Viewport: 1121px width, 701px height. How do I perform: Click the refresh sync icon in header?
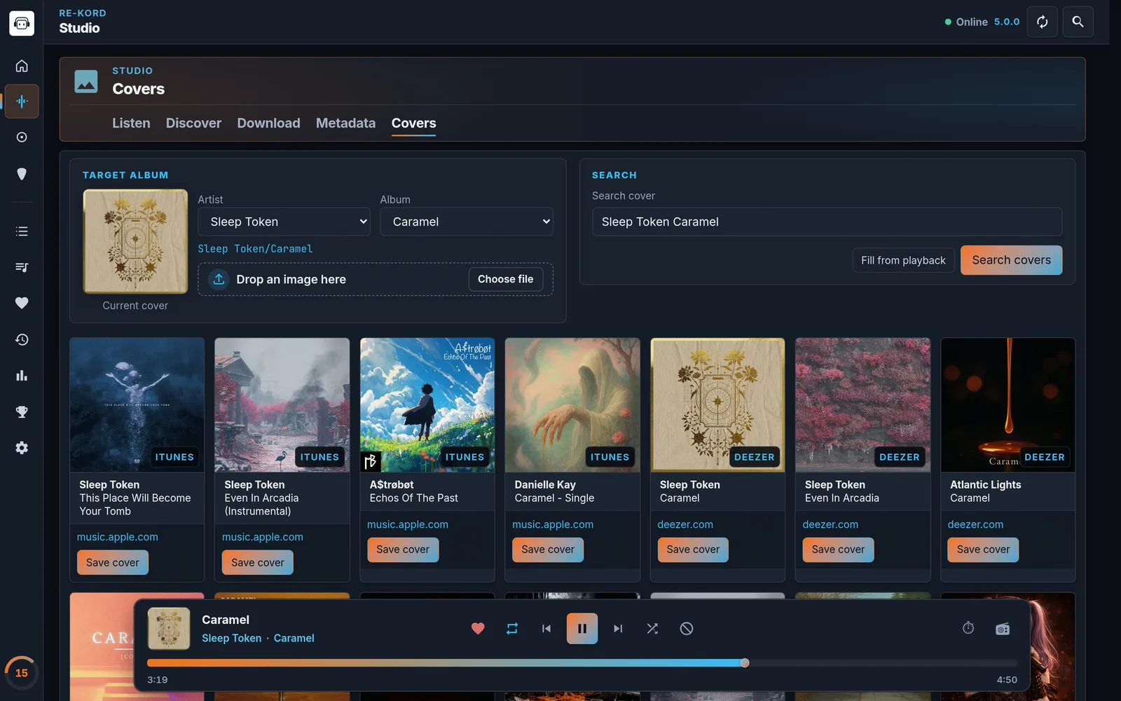coord(1042,22)
